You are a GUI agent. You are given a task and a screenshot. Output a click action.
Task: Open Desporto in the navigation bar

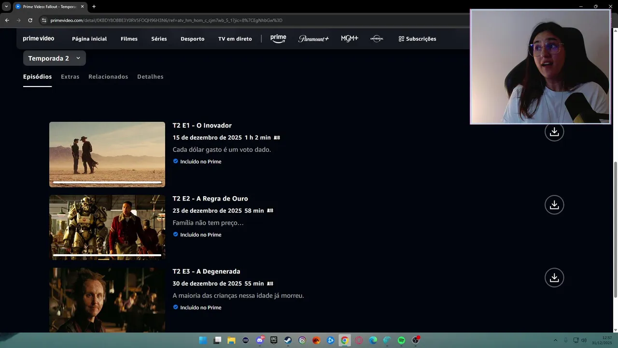[193, 39]
